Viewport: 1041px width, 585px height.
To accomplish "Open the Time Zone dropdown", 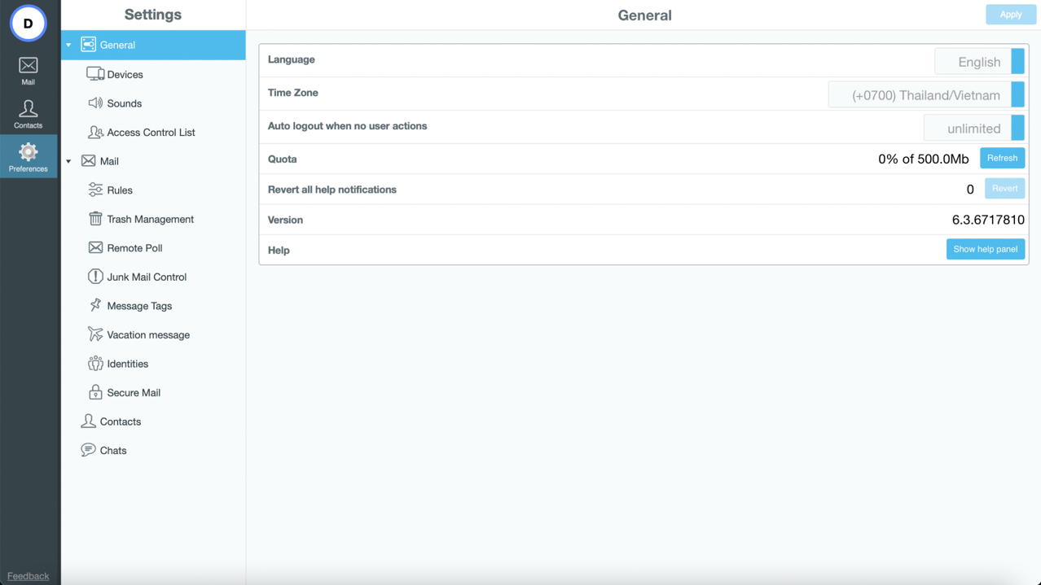I will (x=925, y=95).
